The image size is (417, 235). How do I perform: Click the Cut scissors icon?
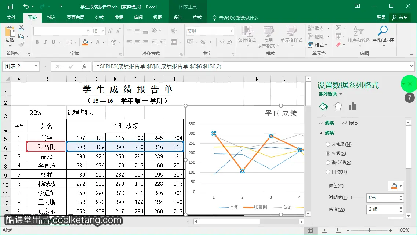coord(21,28)
